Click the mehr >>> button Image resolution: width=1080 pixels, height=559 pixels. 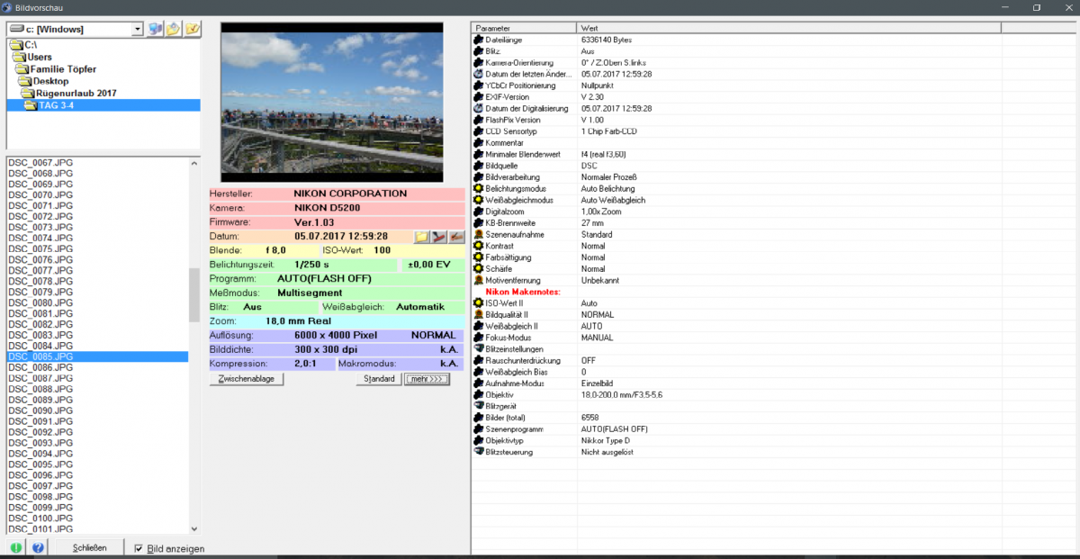pyautogui.click(x=427, y=379)
